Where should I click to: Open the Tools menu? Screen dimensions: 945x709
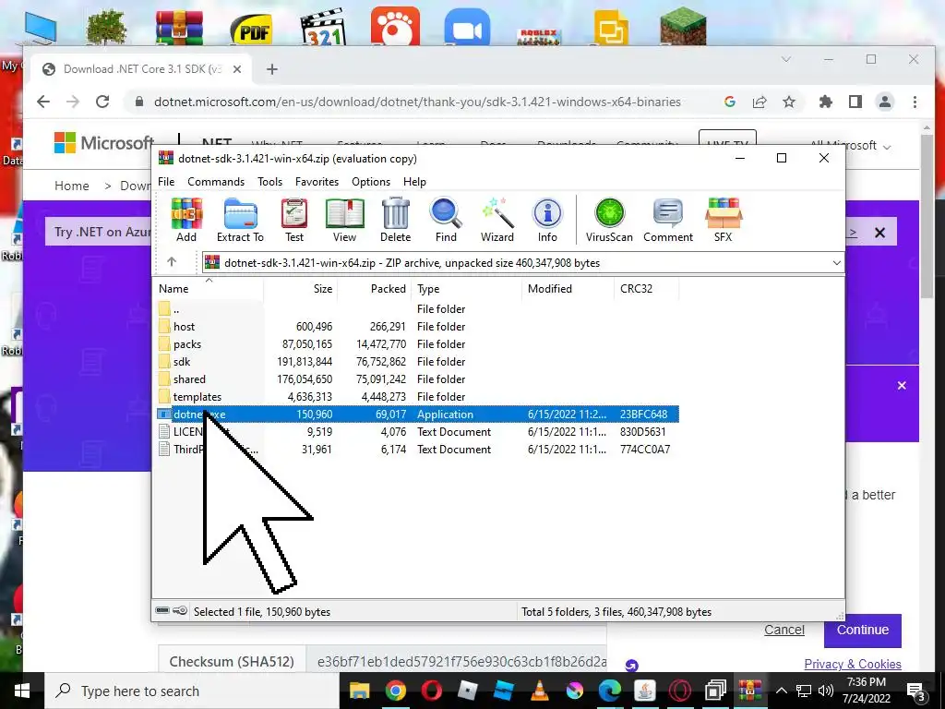[x=270, y=182]
